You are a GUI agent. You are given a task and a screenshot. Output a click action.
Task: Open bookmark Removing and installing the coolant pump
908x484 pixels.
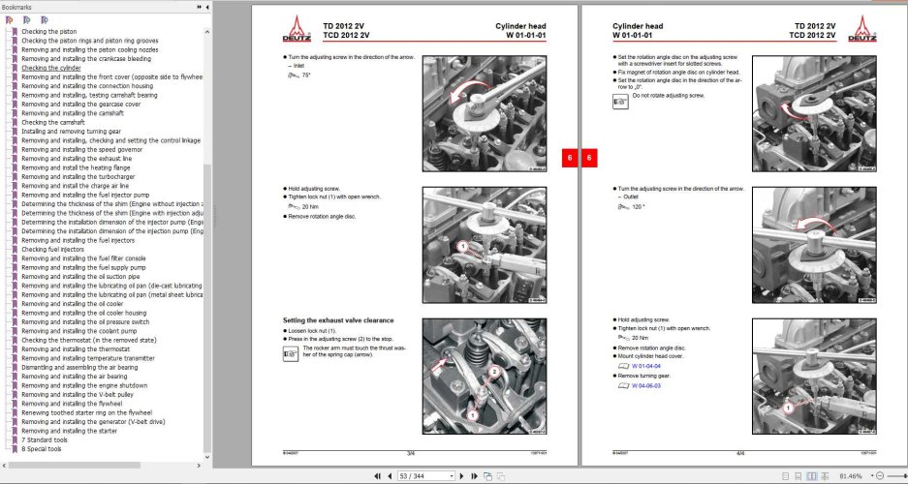tap(79, 331)
